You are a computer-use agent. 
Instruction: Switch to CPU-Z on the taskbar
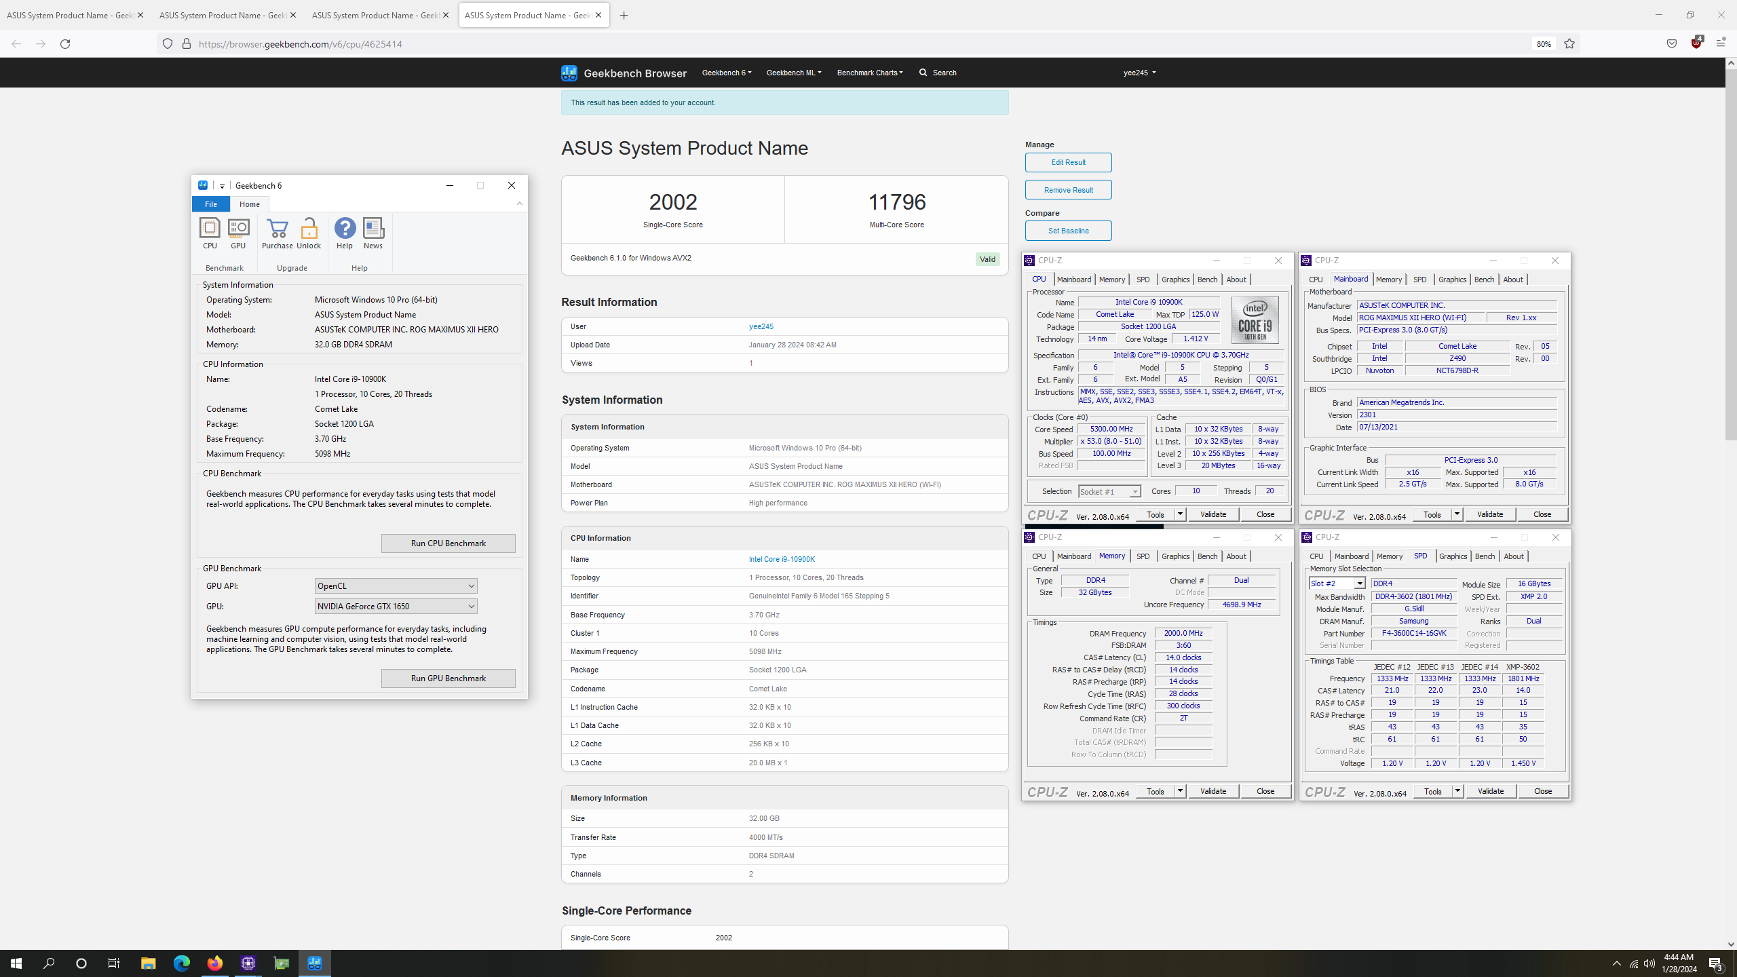(248, 963)
